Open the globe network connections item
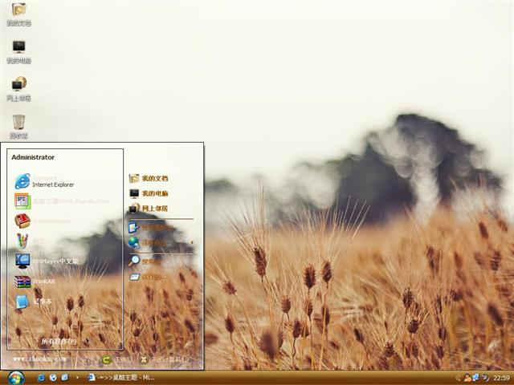 [x=148, y=242]
